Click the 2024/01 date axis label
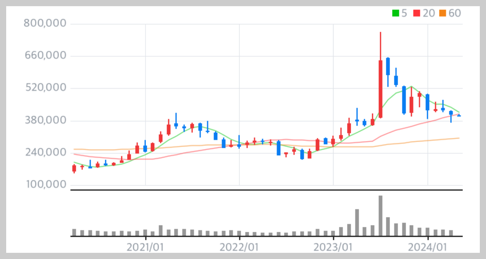The width and height of the screenshot is (486, 259). tap(427, 247)
